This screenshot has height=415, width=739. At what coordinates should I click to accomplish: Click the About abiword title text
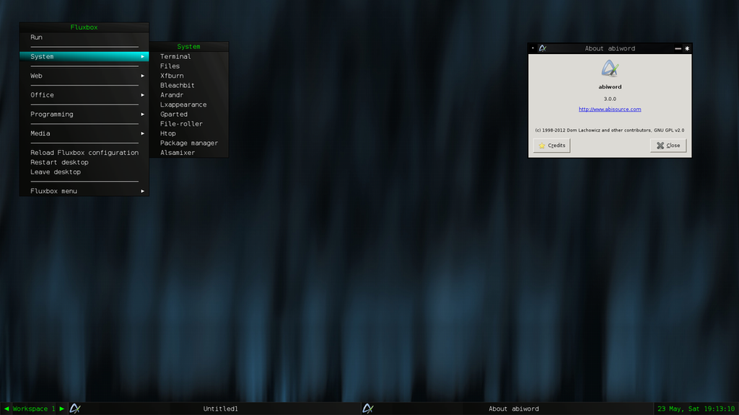pos(610,48)
